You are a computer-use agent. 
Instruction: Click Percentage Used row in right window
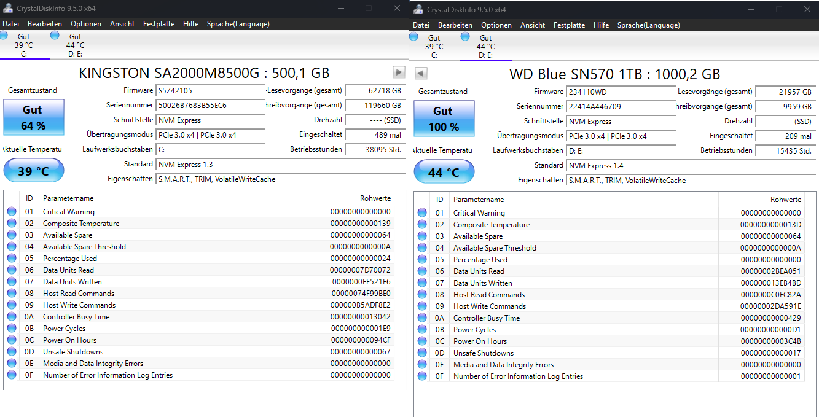click(x=609, y=260)
